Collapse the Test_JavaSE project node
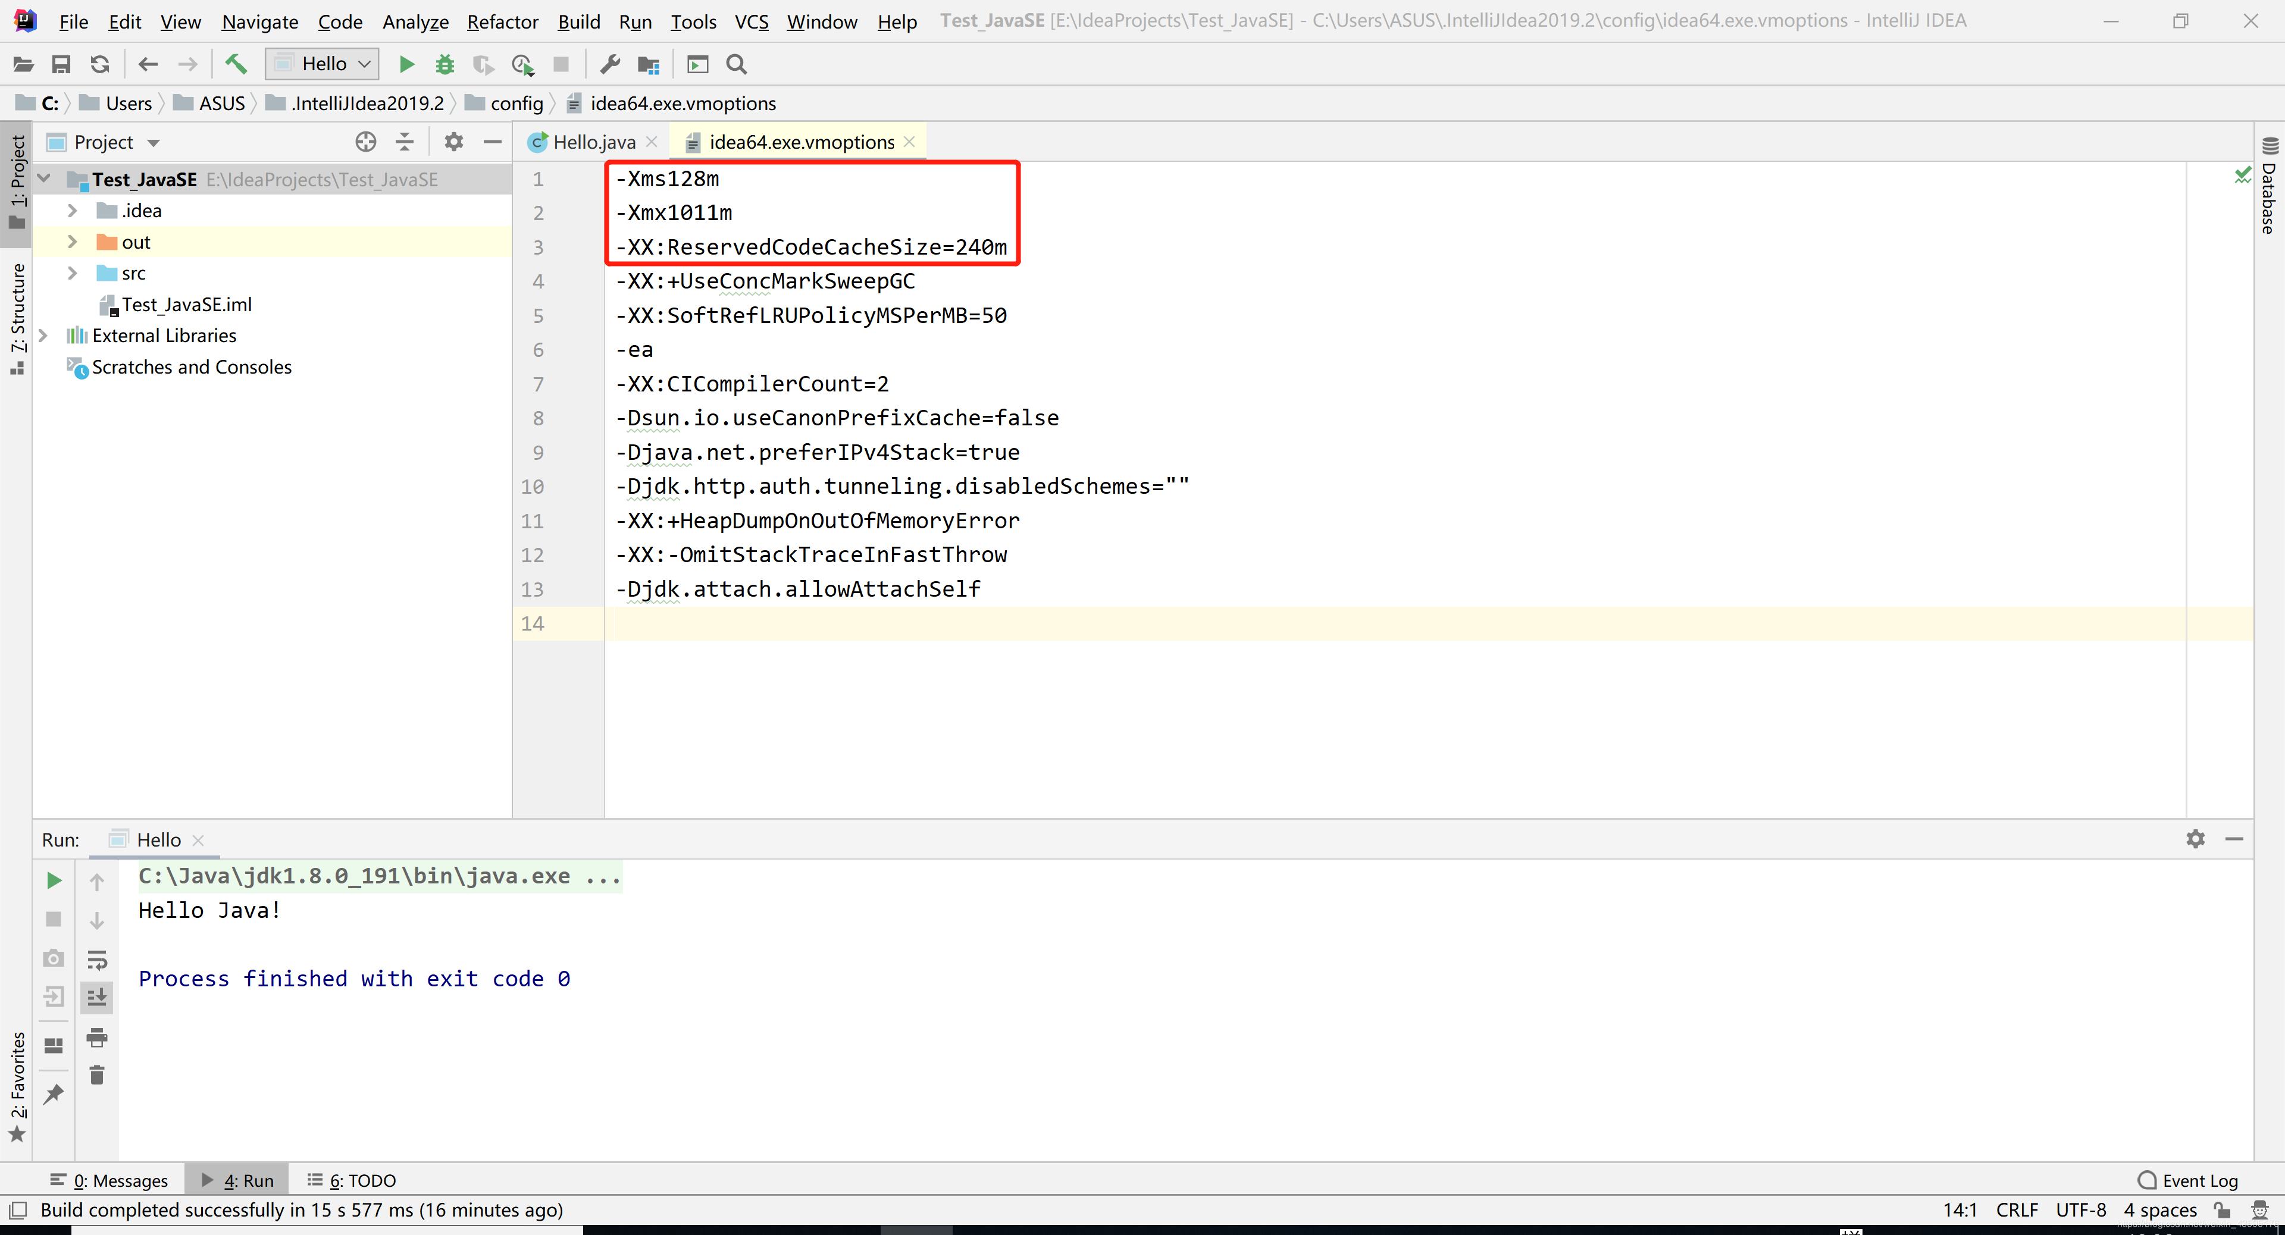Screen dimensions: 2285x1235 [43, 179]
